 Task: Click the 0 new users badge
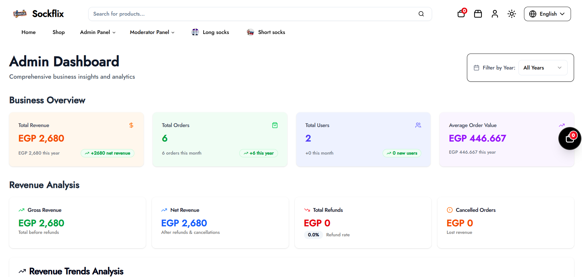tap(402, 153)
